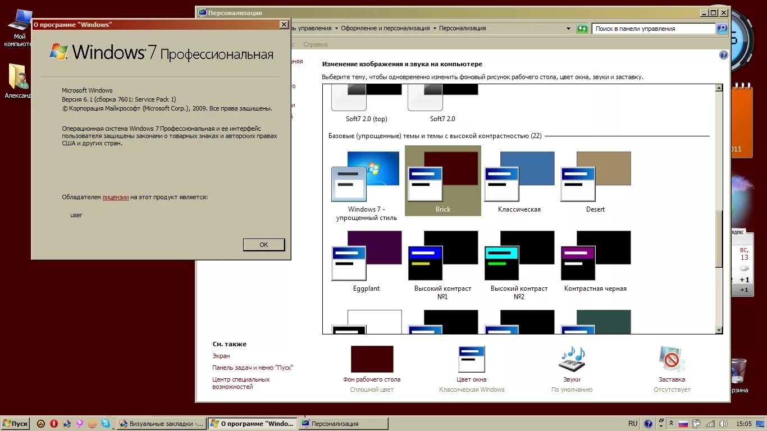Switch to Персонализация taskbar button
This screenshot has width=767, height=431.
pos(343,424)
